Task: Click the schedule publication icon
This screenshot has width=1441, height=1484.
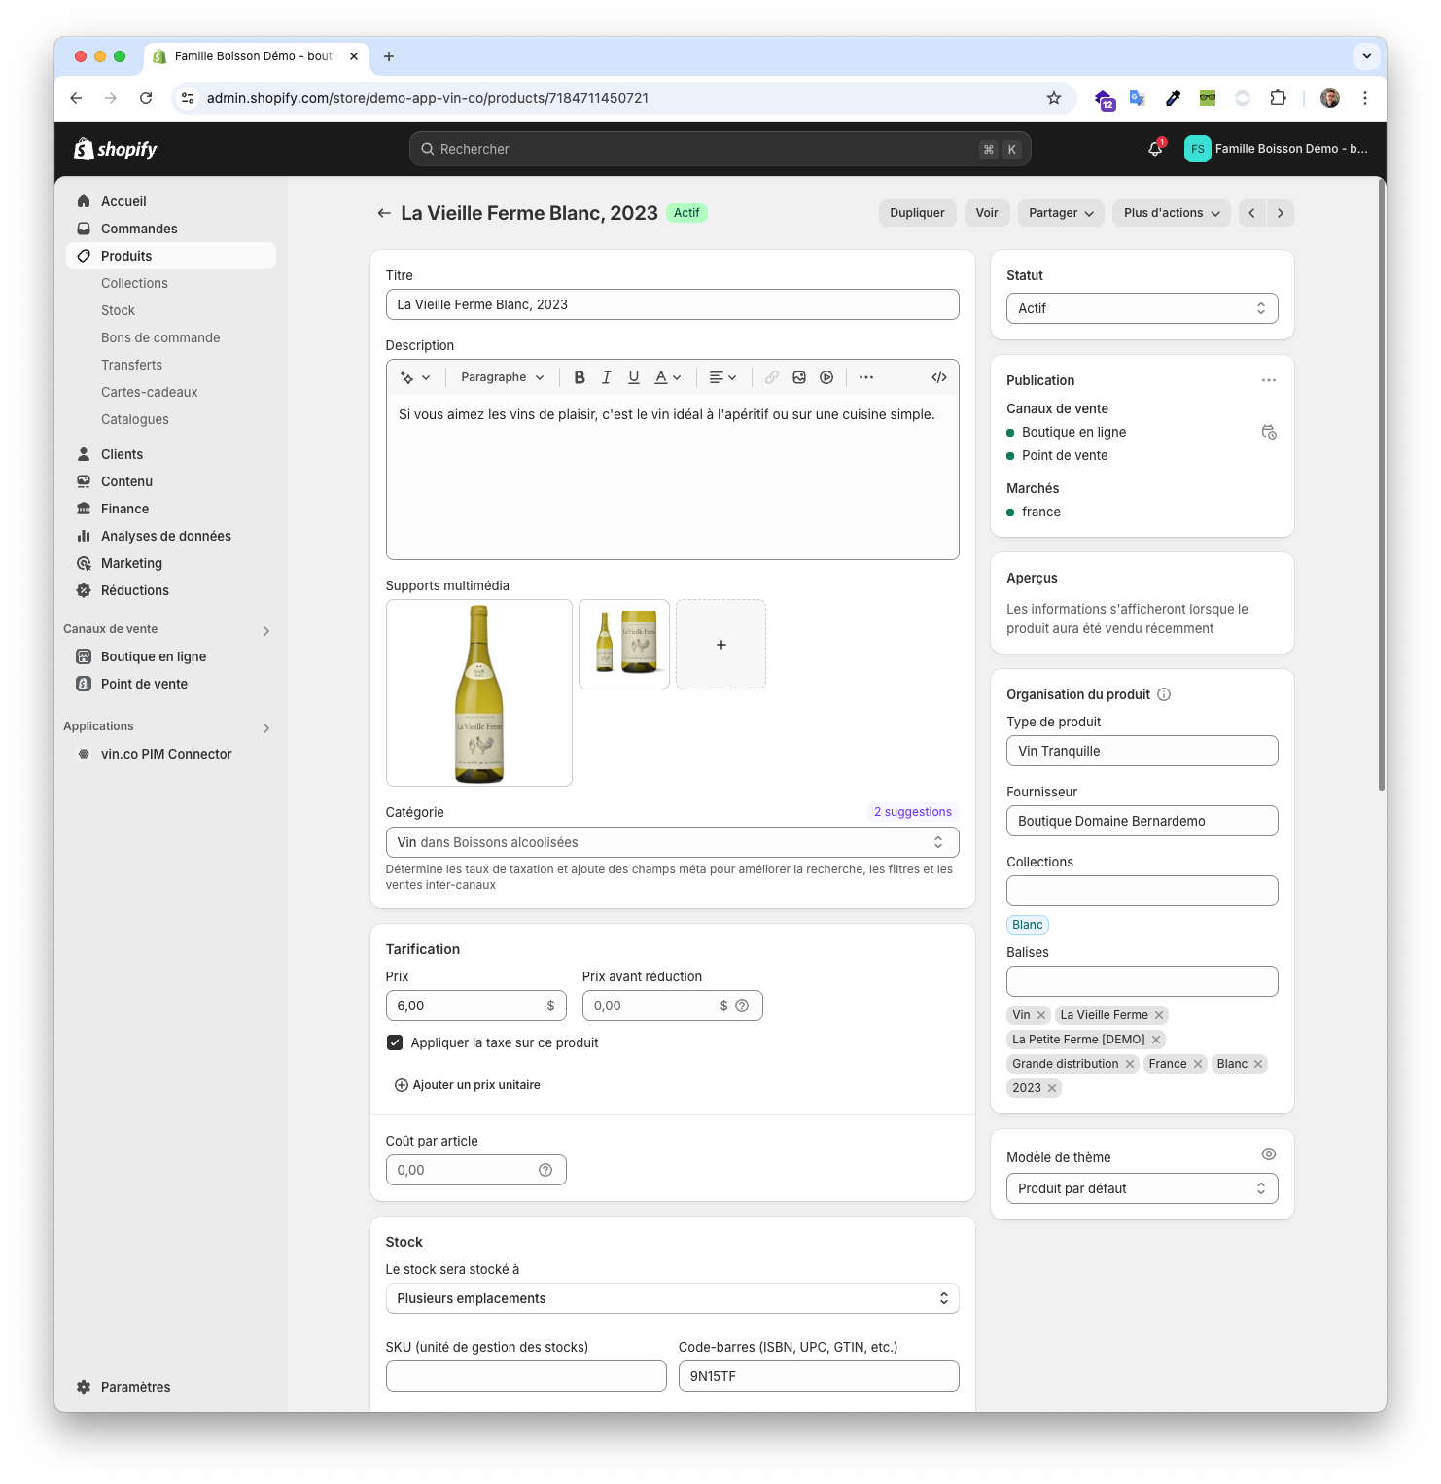Action: (x=1269, y=432)
